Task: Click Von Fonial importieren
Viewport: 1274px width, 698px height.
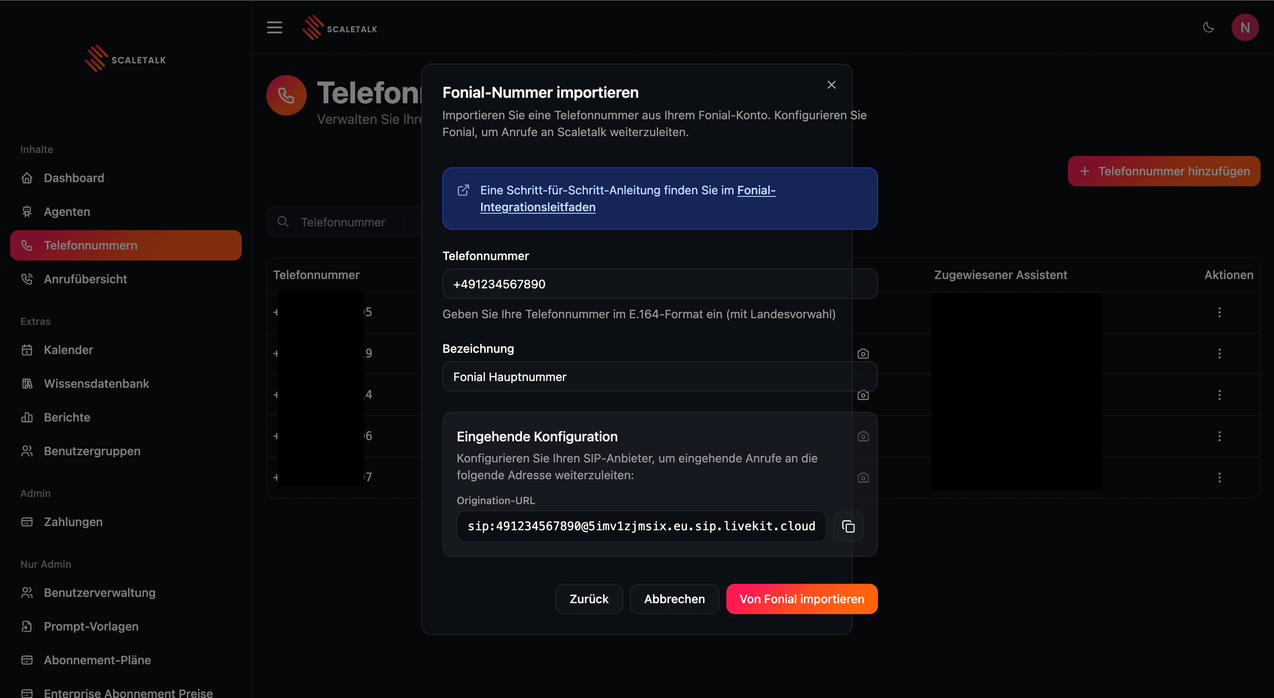Action: [x=802, y=599]
